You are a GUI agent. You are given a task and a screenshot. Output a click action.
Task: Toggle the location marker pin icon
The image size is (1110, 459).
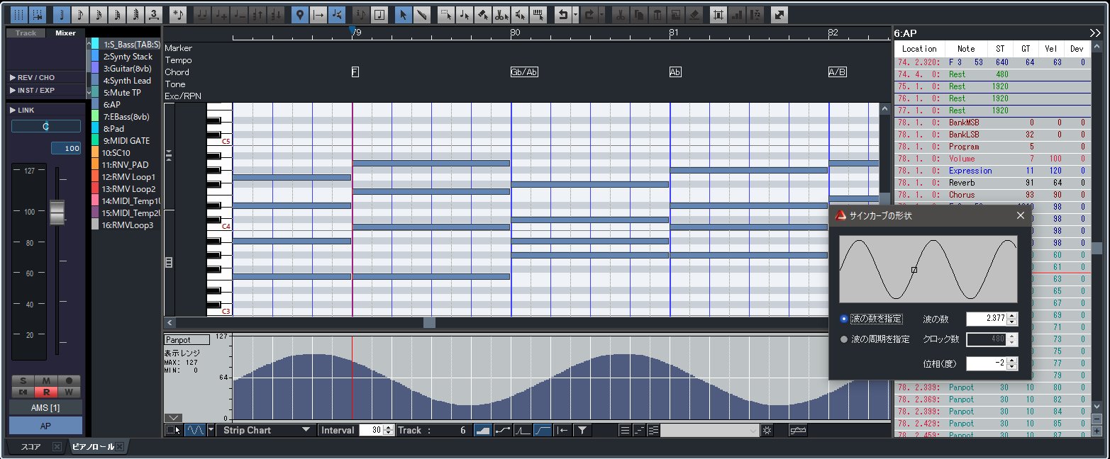point(300,14)
